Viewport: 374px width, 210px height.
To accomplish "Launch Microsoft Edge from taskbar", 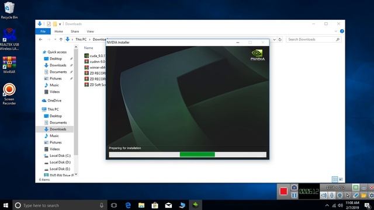I will (x=128, y=205).
